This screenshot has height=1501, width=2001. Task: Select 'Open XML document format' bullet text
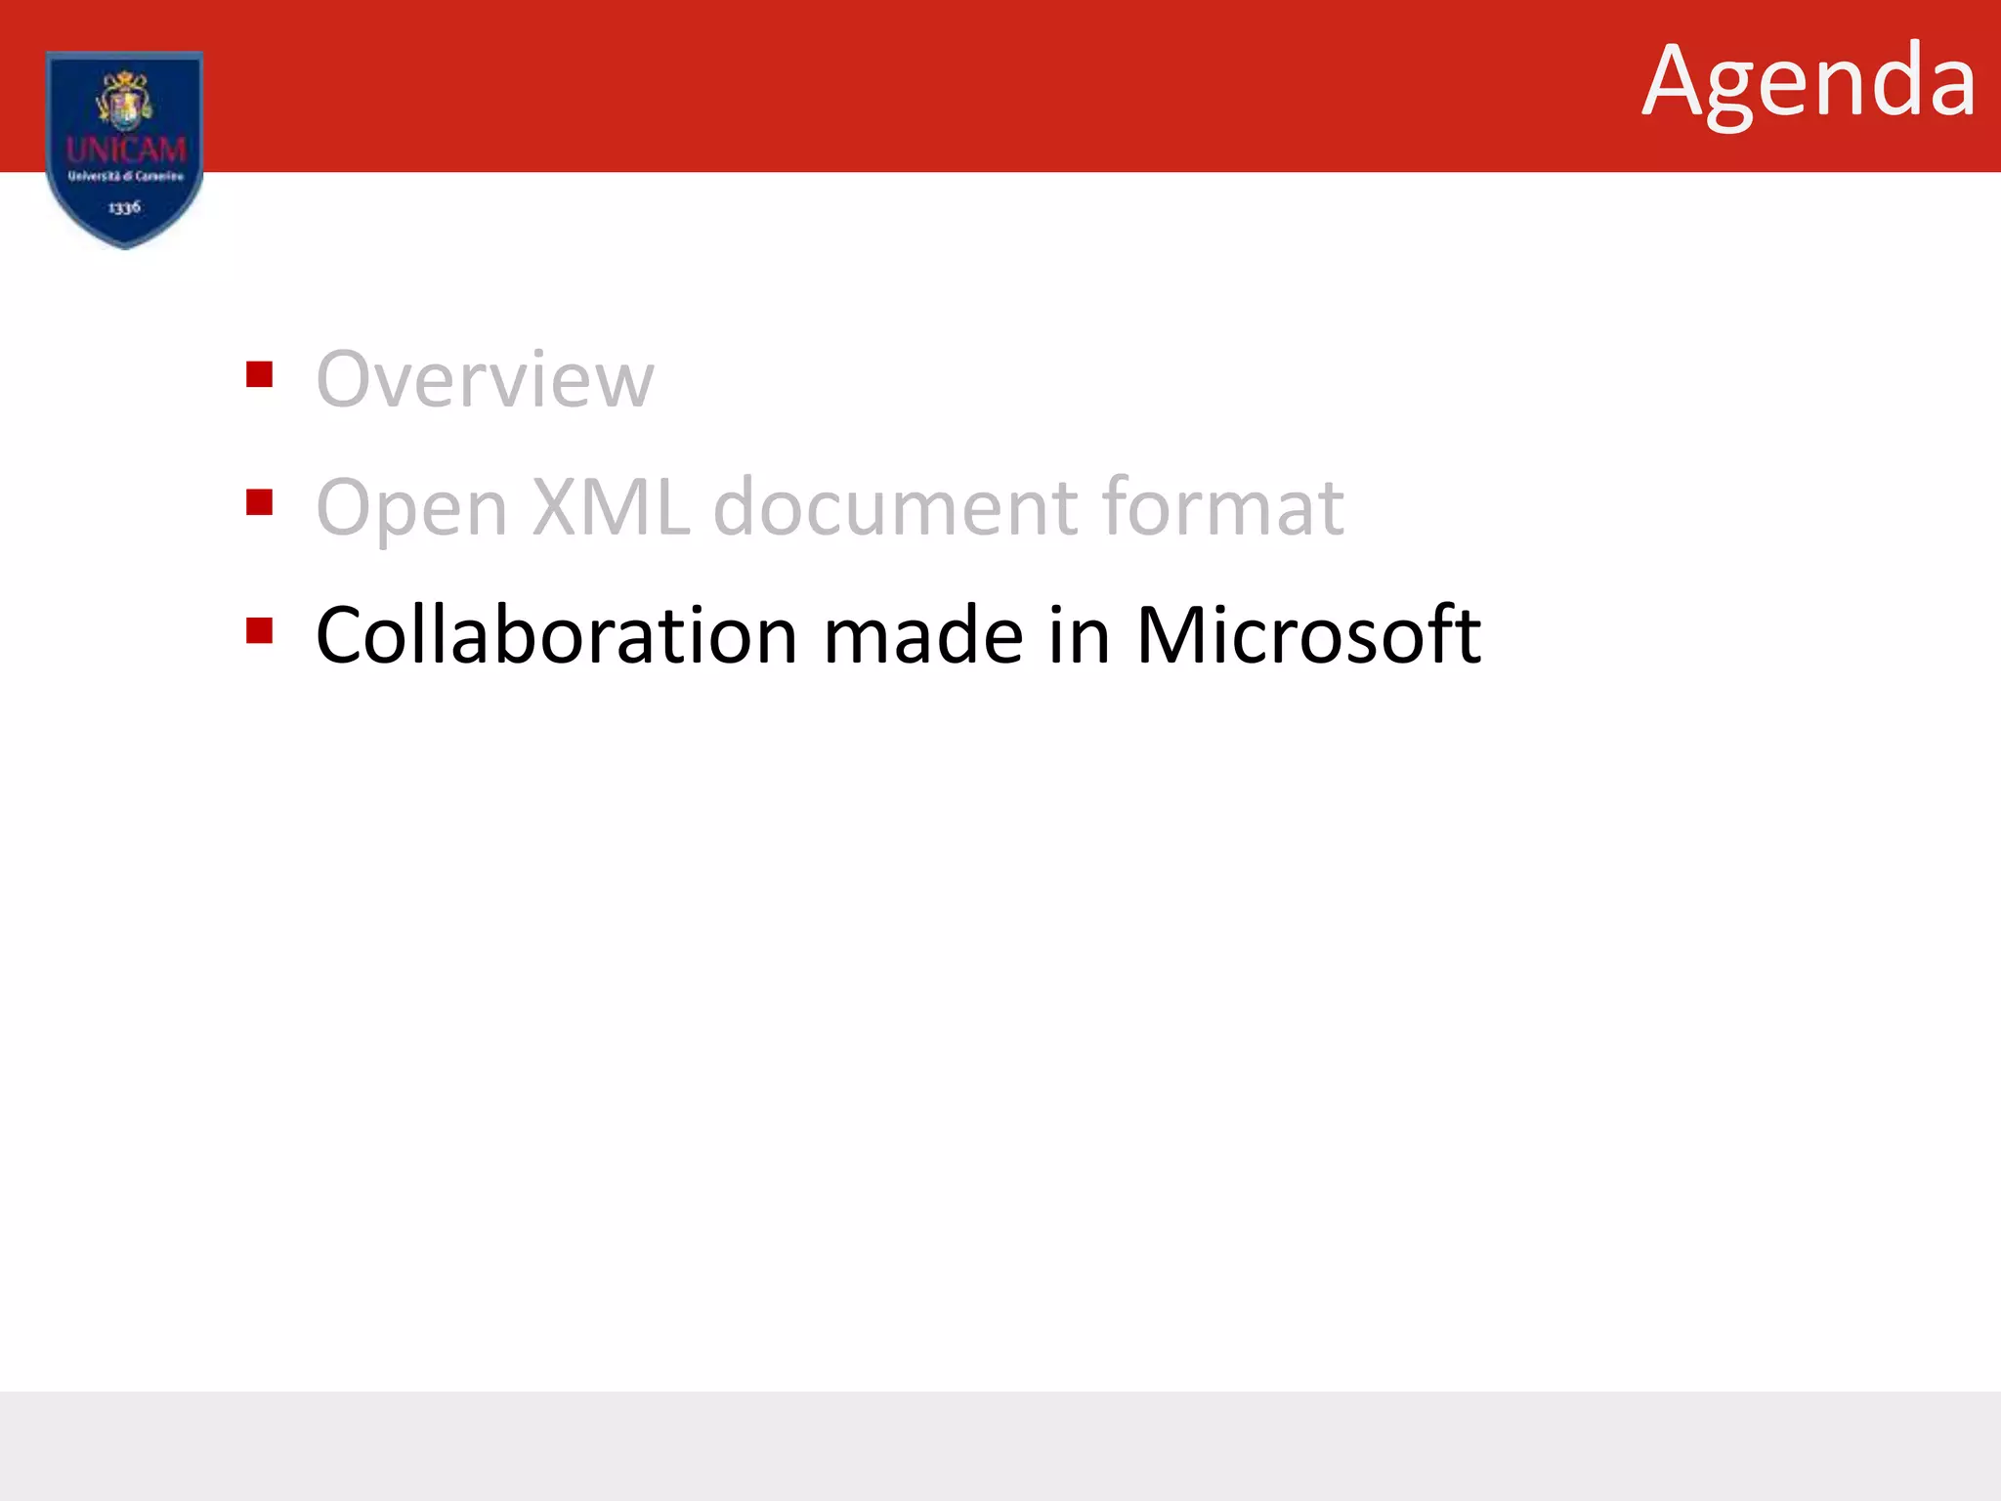pos(830,508)
